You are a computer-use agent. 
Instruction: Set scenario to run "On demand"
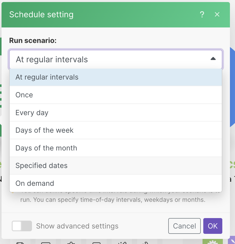pos(116,183)
